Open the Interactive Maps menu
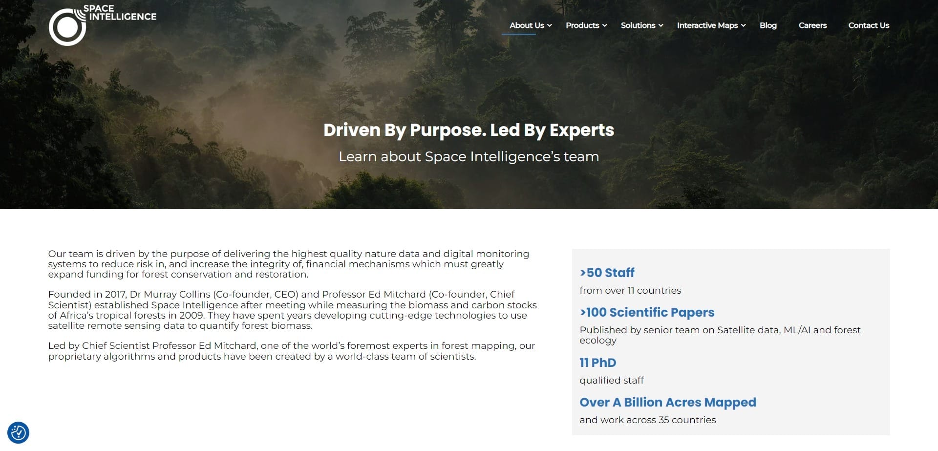The height and width of the screenshot is (451, 938). [x=707, y=25]
